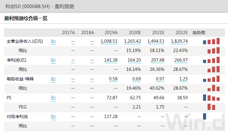Image resolution: width=228 pixels, height=133 pixels.
Task: Click the 归母净利润 row label
Action: [x=17, y=117]
